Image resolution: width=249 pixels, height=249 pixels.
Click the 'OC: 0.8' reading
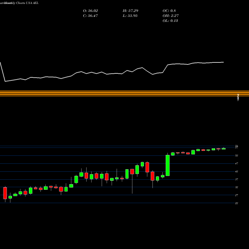(x=169, y=11)
